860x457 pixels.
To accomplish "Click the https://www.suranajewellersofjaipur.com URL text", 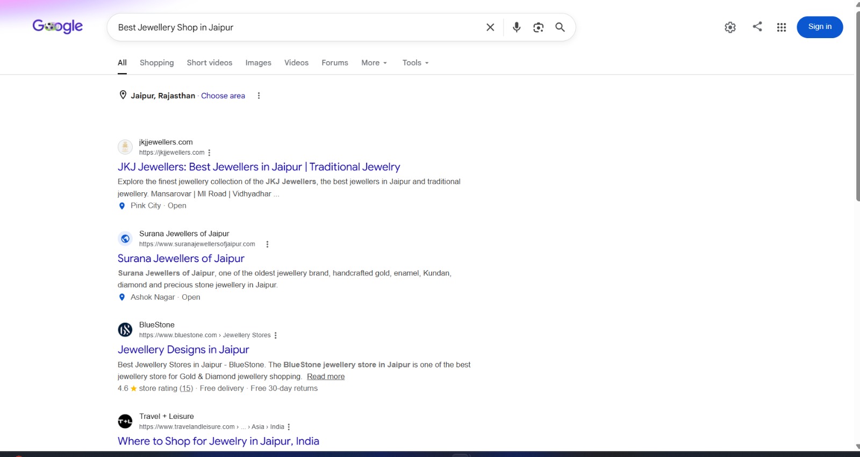I will (x=197, y=244).
